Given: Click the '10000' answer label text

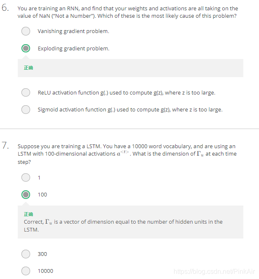Looking at the screenshot, I should pos(45,271).
